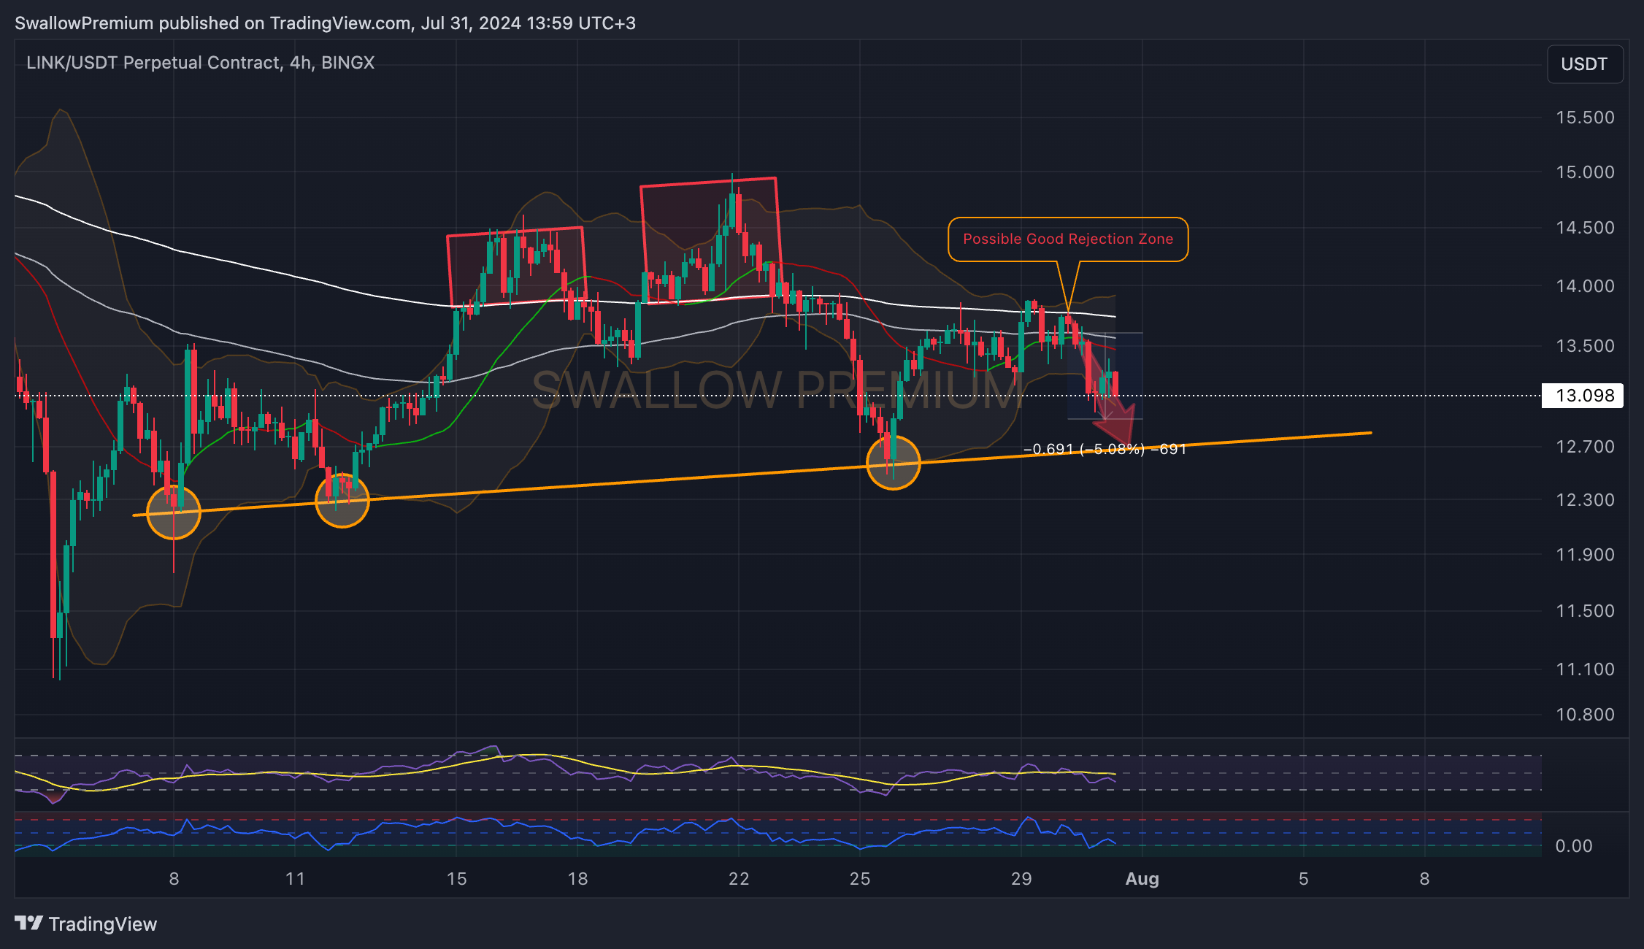This screenshot has width=1644, height=949.
Task: Click the date label 29 on time axis
Action: pyautogui.click(x=1021, y=879)
